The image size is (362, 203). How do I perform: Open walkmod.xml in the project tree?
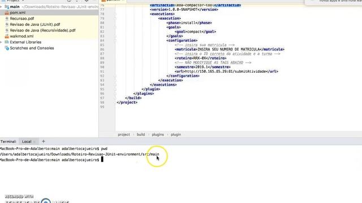[21, 36]
